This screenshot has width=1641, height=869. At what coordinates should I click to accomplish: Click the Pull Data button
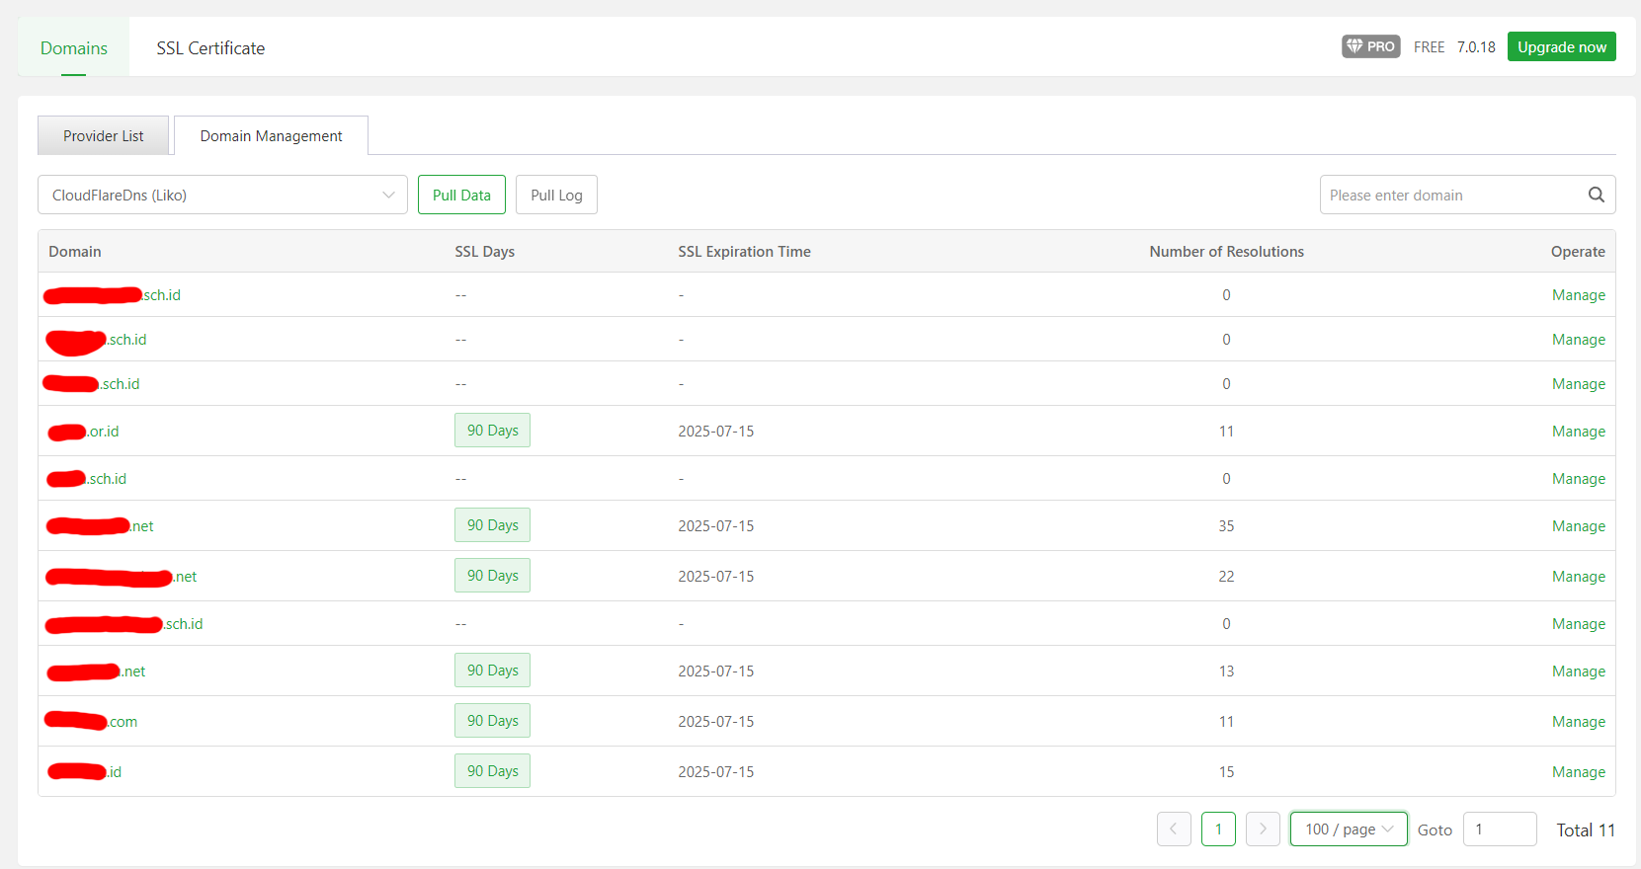[461, 195]
